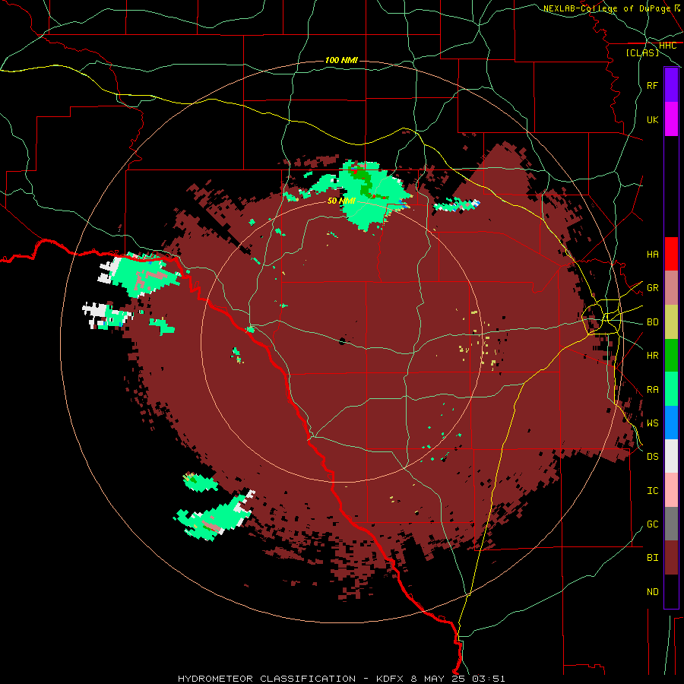The height and width of the screenshot is (684, 684).
Task: Select the GC gray legend swatch
Action: tap(671, 524)
